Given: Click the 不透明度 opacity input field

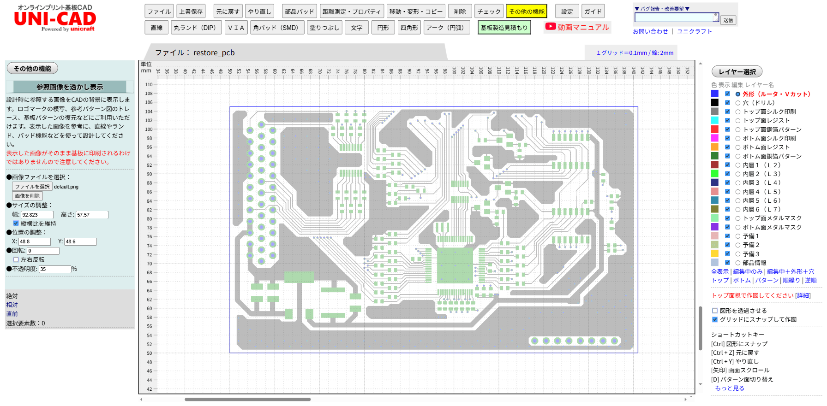Looking at the screenshot, I should click(x=54, y=269).
